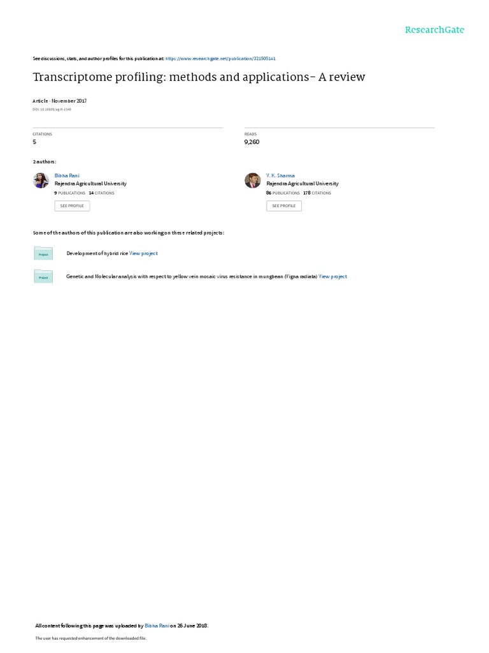Click V. K. Sharma's profile photo

click(252, 180)
